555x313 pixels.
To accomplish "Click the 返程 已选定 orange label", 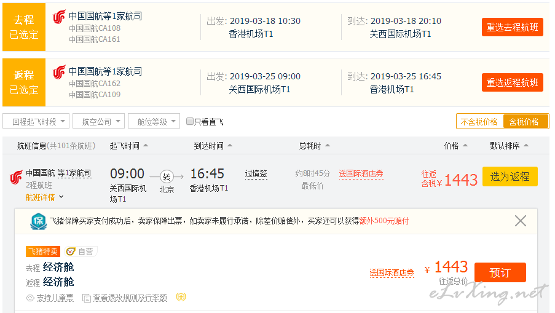I will tap(24, 82).
